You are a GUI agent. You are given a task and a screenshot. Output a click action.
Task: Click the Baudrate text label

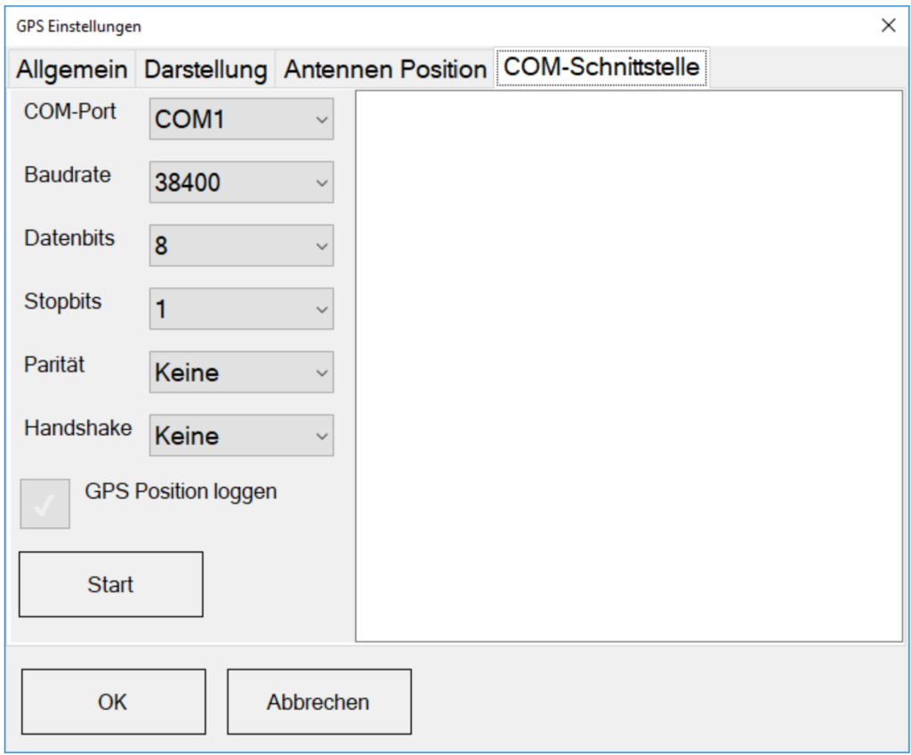tap(68, 175)
